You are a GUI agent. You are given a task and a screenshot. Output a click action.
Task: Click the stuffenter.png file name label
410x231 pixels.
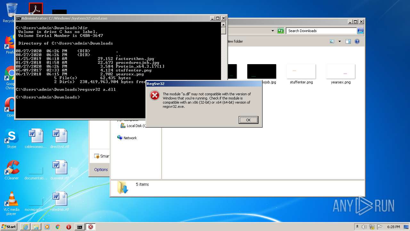click(x=301, y=82)
